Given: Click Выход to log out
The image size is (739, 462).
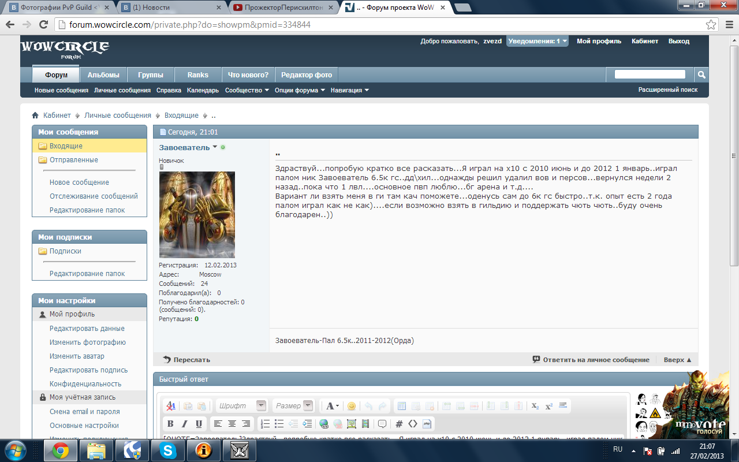Looking at the screenshot, I should (679, 41).
